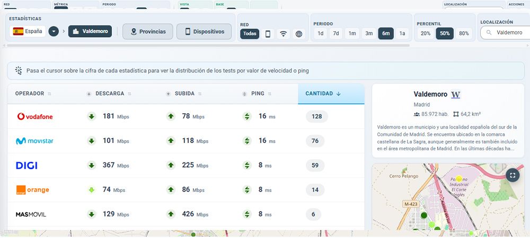Set the percentile to 80%
Screen dimensions: 530x238
click(x=464, y=33)
